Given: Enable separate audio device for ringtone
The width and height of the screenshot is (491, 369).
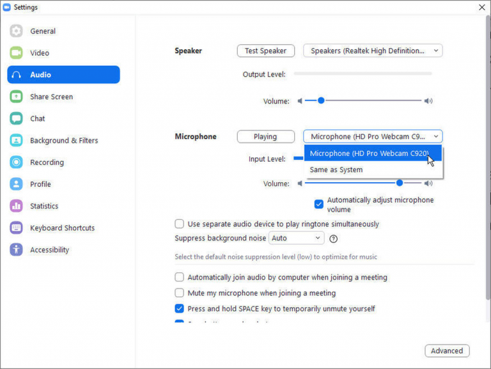Looking at the screenshot, I should (x=180, y=224).
